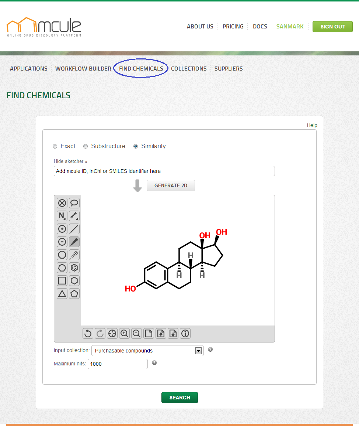Select the solid wedge bond tool

tap(74, 242)
